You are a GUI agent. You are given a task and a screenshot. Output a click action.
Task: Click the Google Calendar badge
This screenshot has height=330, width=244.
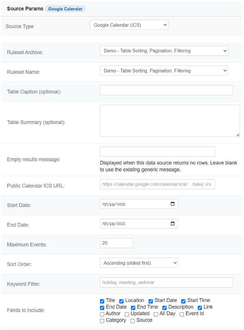tap(65, 9)
